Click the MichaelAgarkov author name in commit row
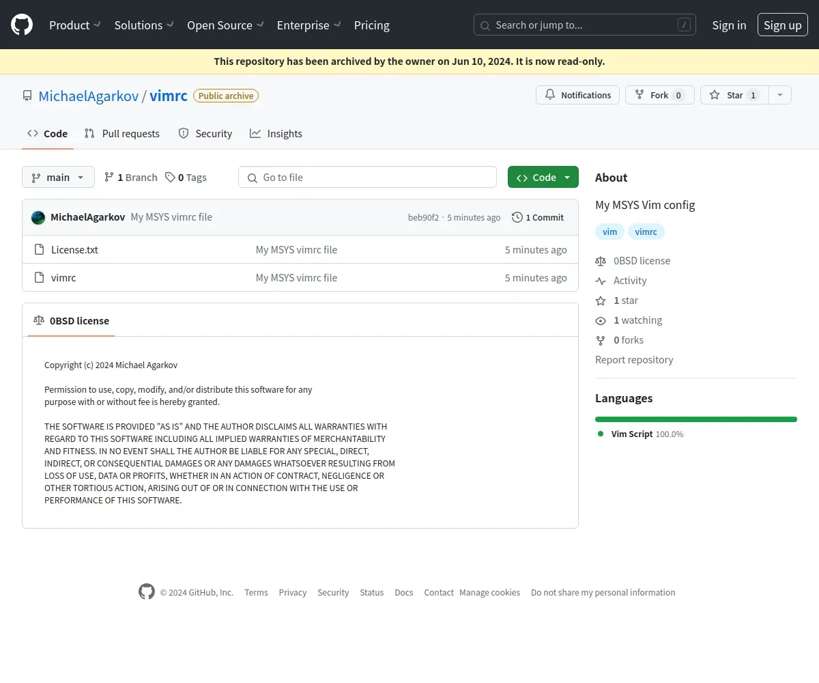Screen dimensions: 819x683 pyautogui.click(x=87, y=217)
